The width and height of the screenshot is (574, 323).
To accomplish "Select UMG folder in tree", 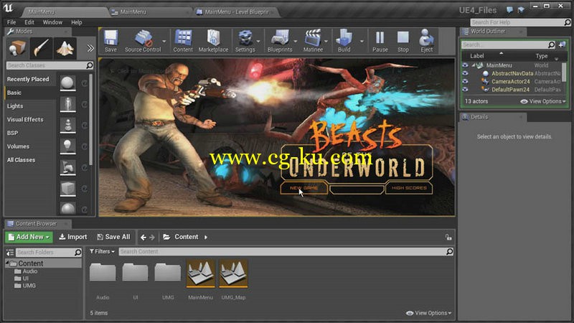I will click(29, 286).
